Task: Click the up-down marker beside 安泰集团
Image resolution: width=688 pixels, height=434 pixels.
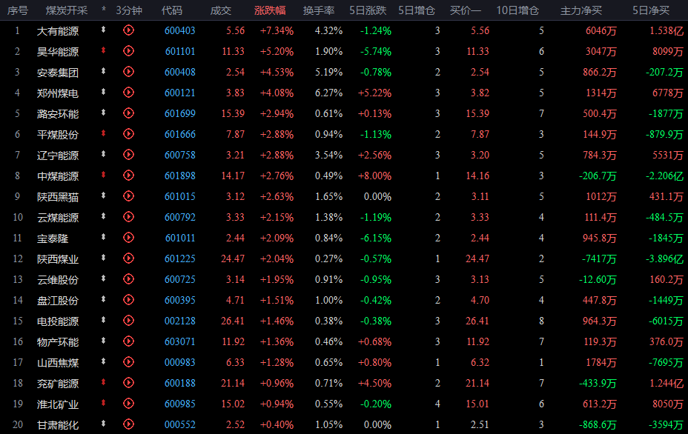Action: coord(104,71)
